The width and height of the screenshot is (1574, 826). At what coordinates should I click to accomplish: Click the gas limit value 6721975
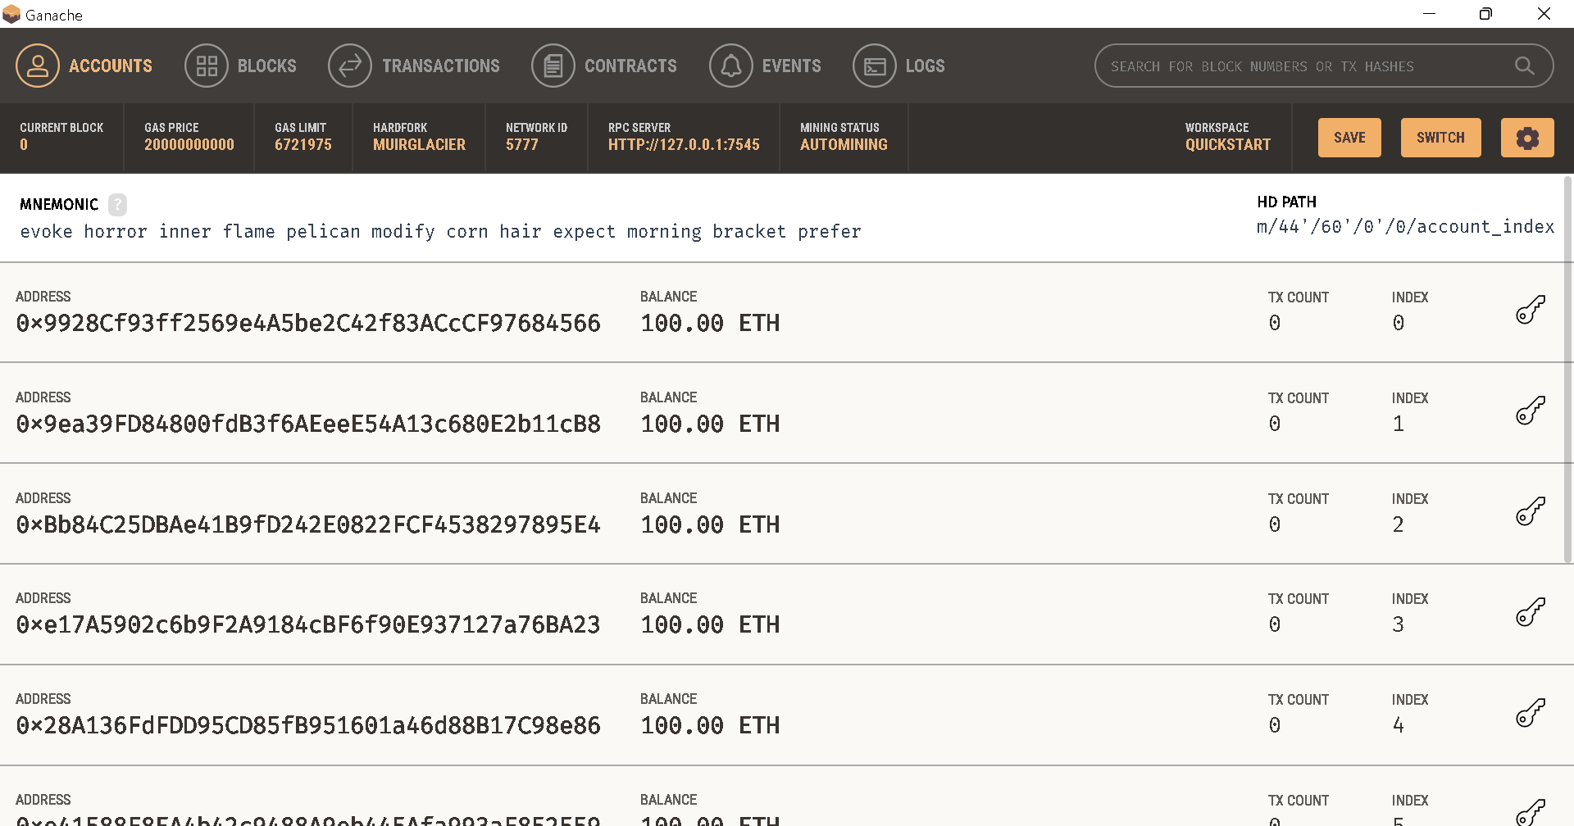click(x=303, y=145)
